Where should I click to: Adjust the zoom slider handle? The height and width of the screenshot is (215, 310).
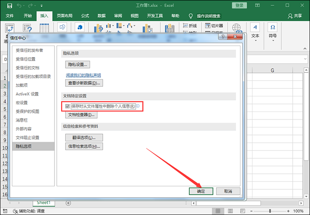coord(270,211)
